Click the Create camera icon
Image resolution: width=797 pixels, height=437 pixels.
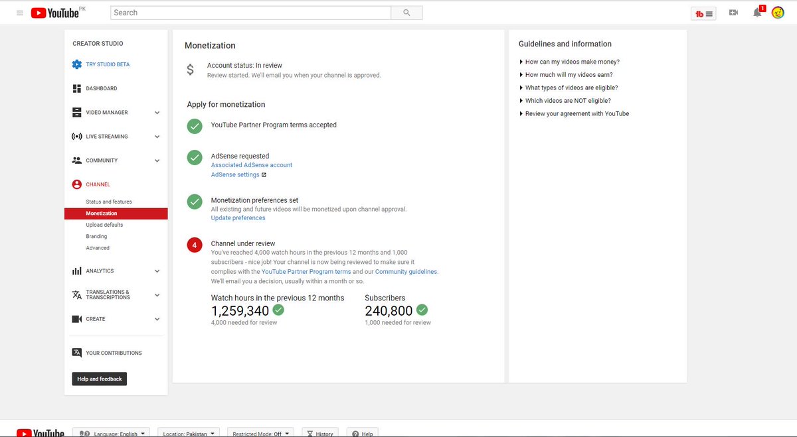click(x=77, y=319)
